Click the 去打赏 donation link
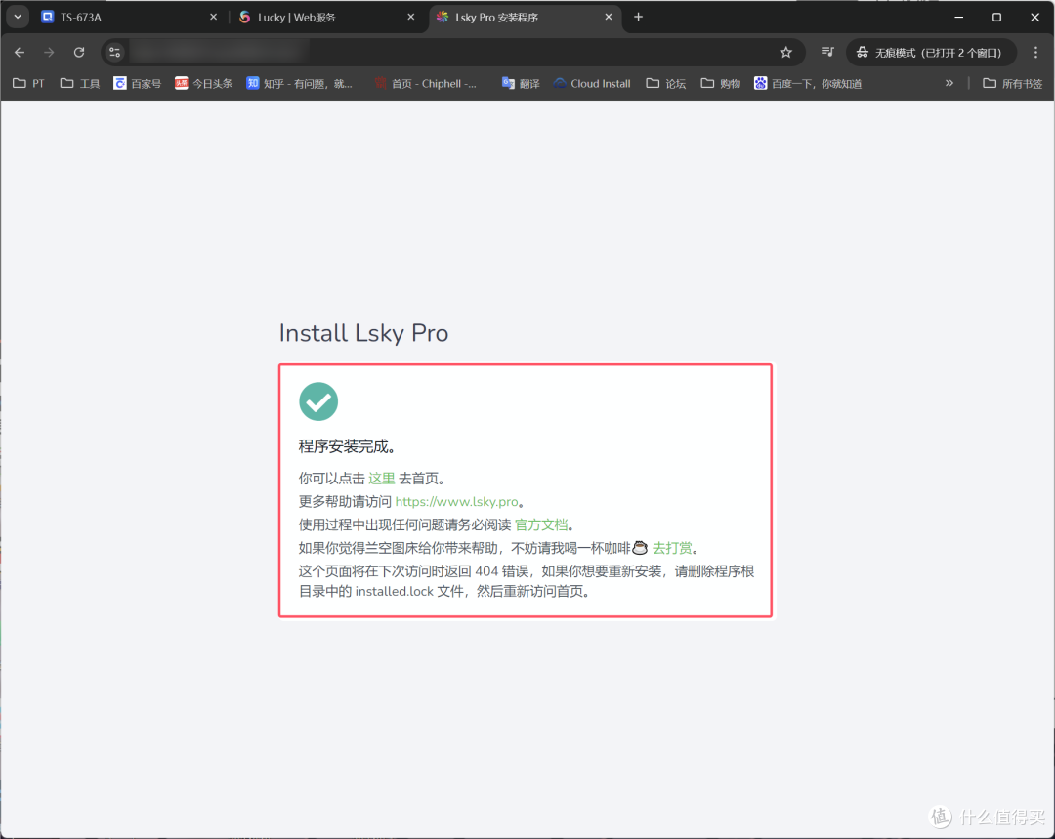 (x=672, y=548)
